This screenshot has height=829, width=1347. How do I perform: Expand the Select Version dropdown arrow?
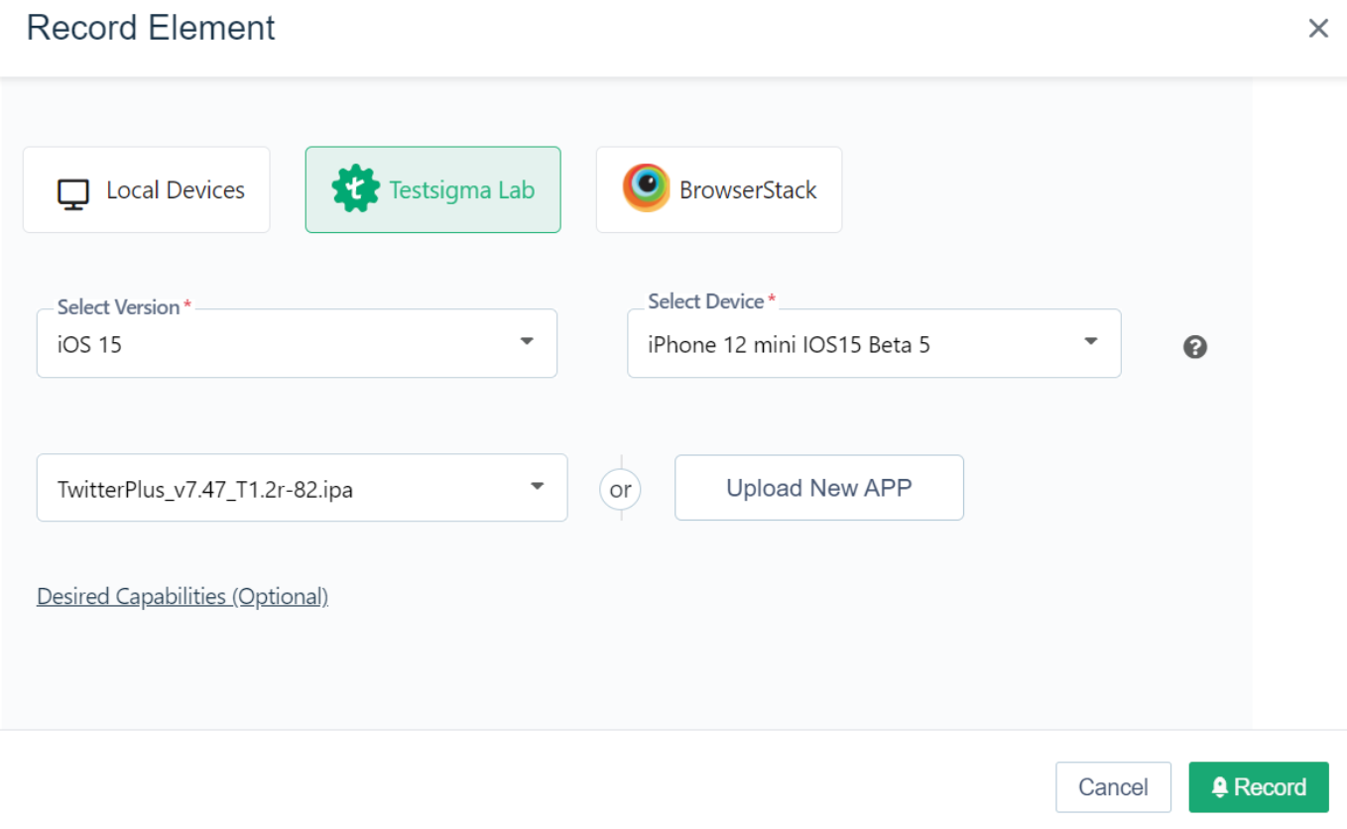pos(527,342)
